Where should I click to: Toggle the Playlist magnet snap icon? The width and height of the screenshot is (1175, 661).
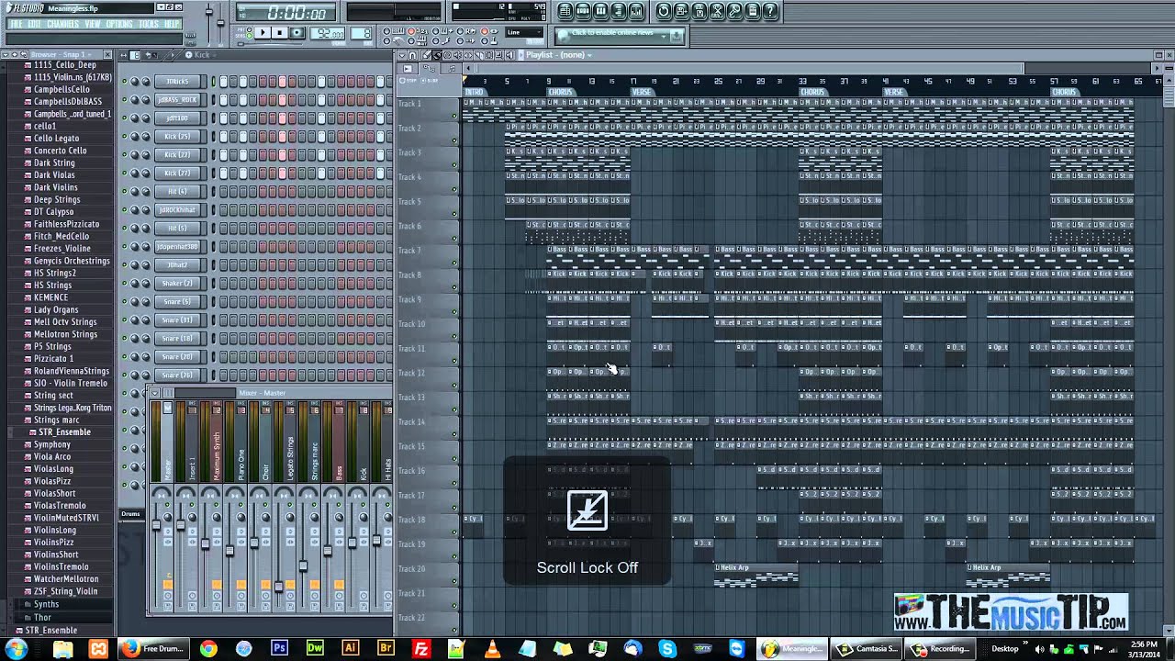[x=412, y=55]
